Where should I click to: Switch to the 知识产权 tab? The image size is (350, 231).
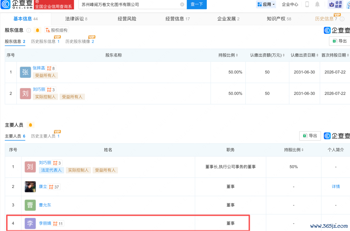click(279, 19)
